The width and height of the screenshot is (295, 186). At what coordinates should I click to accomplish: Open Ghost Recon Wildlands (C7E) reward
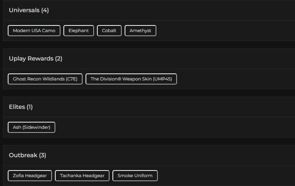tap(45, 79)
